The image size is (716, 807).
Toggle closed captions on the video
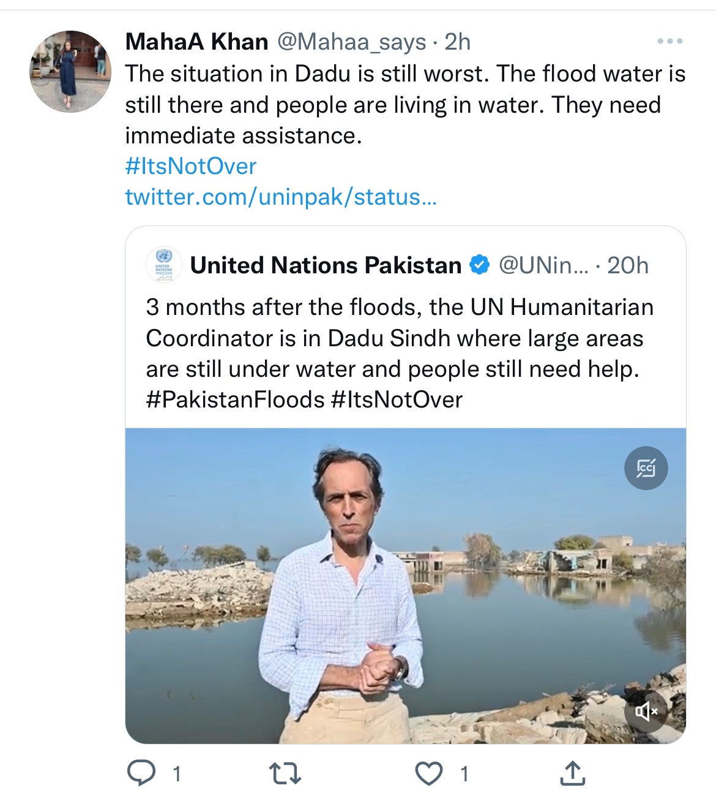click(646, 468)
